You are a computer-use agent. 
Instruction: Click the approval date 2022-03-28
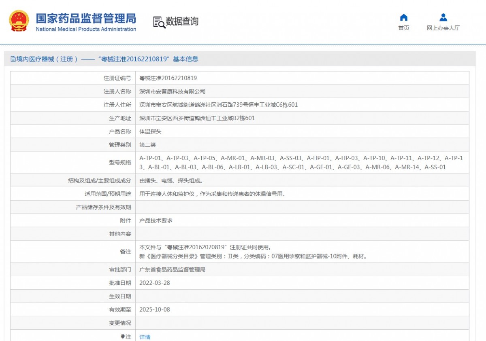coord(155,283)
